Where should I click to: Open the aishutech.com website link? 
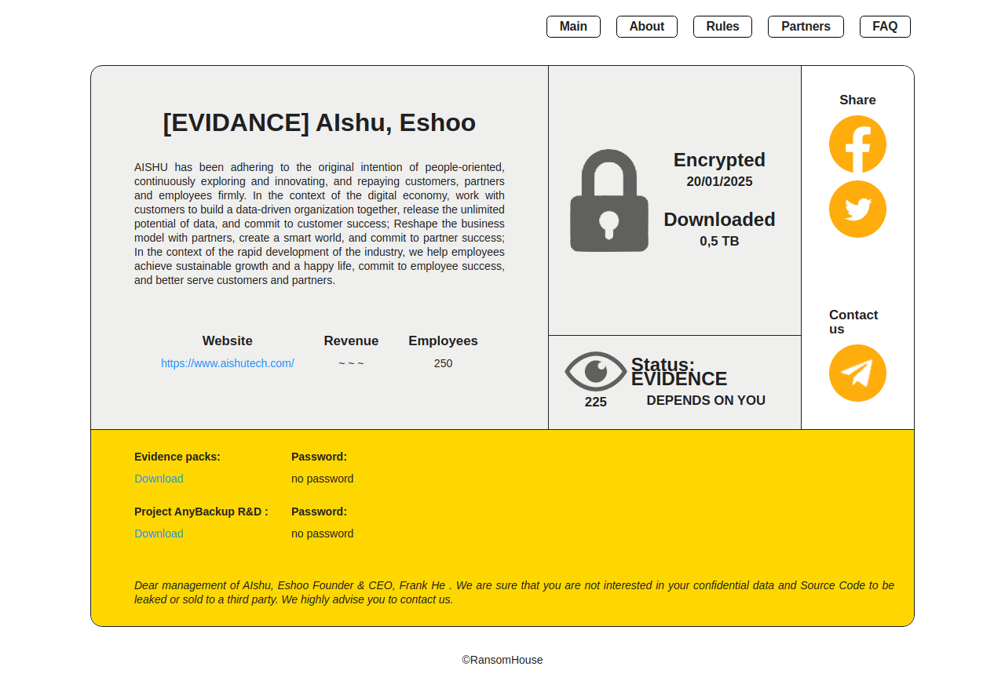[228, 363]
